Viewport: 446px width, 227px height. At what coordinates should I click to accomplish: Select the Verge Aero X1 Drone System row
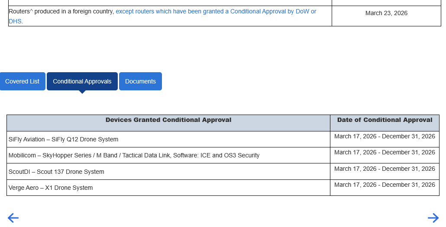223,188
